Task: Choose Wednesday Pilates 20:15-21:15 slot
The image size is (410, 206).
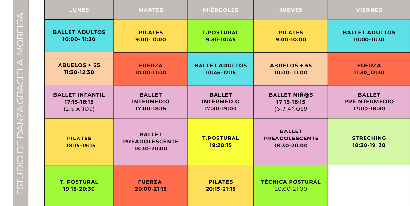Action: click(x=221, y=186)
